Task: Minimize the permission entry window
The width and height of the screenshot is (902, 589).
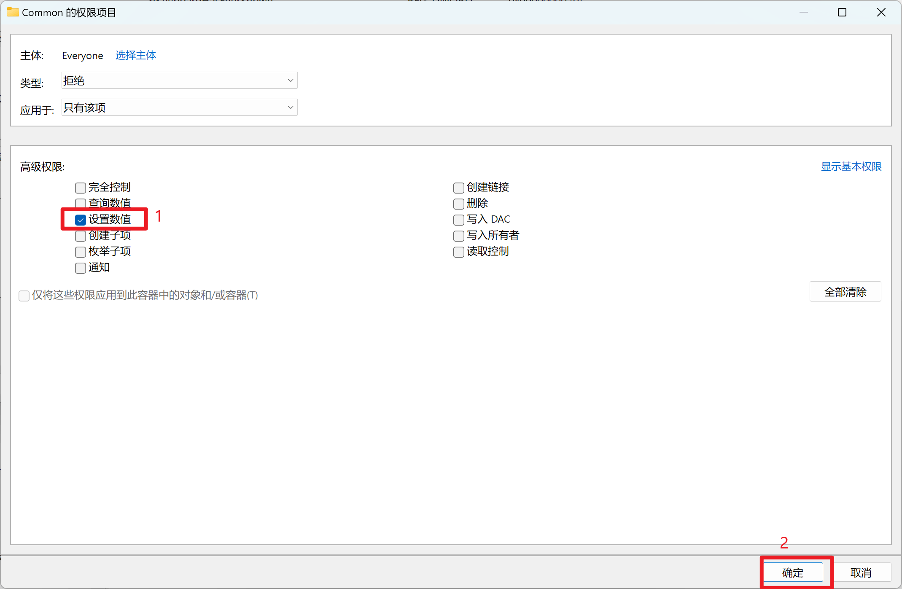Action: pos(803,12)
